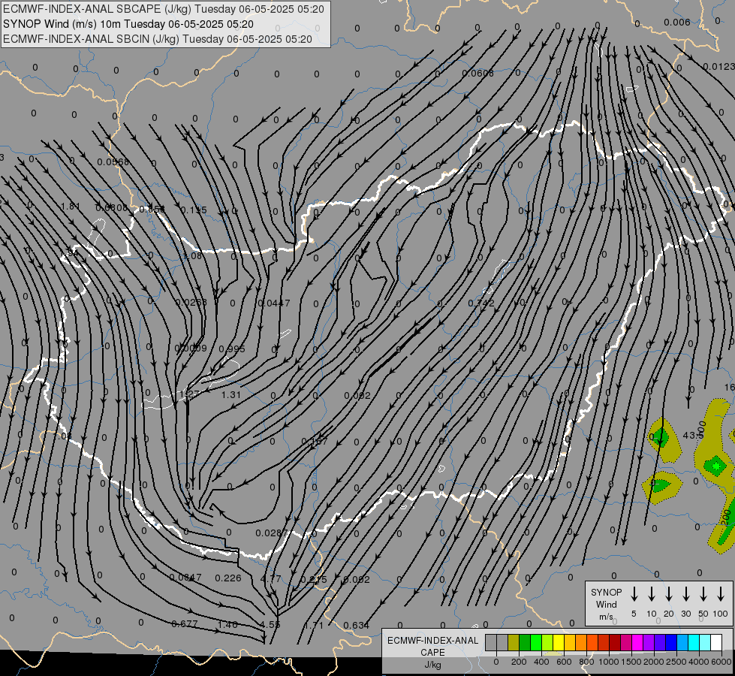Click the map value 0.006
This screenshot has height=676, width=735.
pyautogui.click(x=677, y=22)
